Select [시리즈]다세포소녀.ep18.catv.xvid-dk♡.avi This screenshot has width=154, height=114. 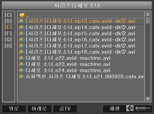(81, 52)
